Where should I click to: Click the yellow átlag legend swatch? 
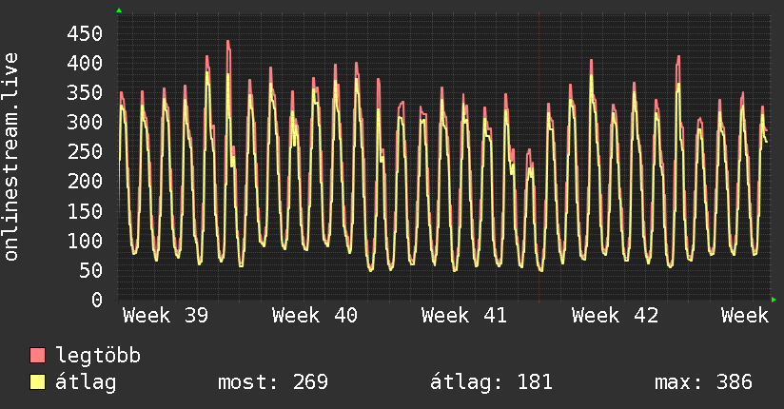pos(37,382)
